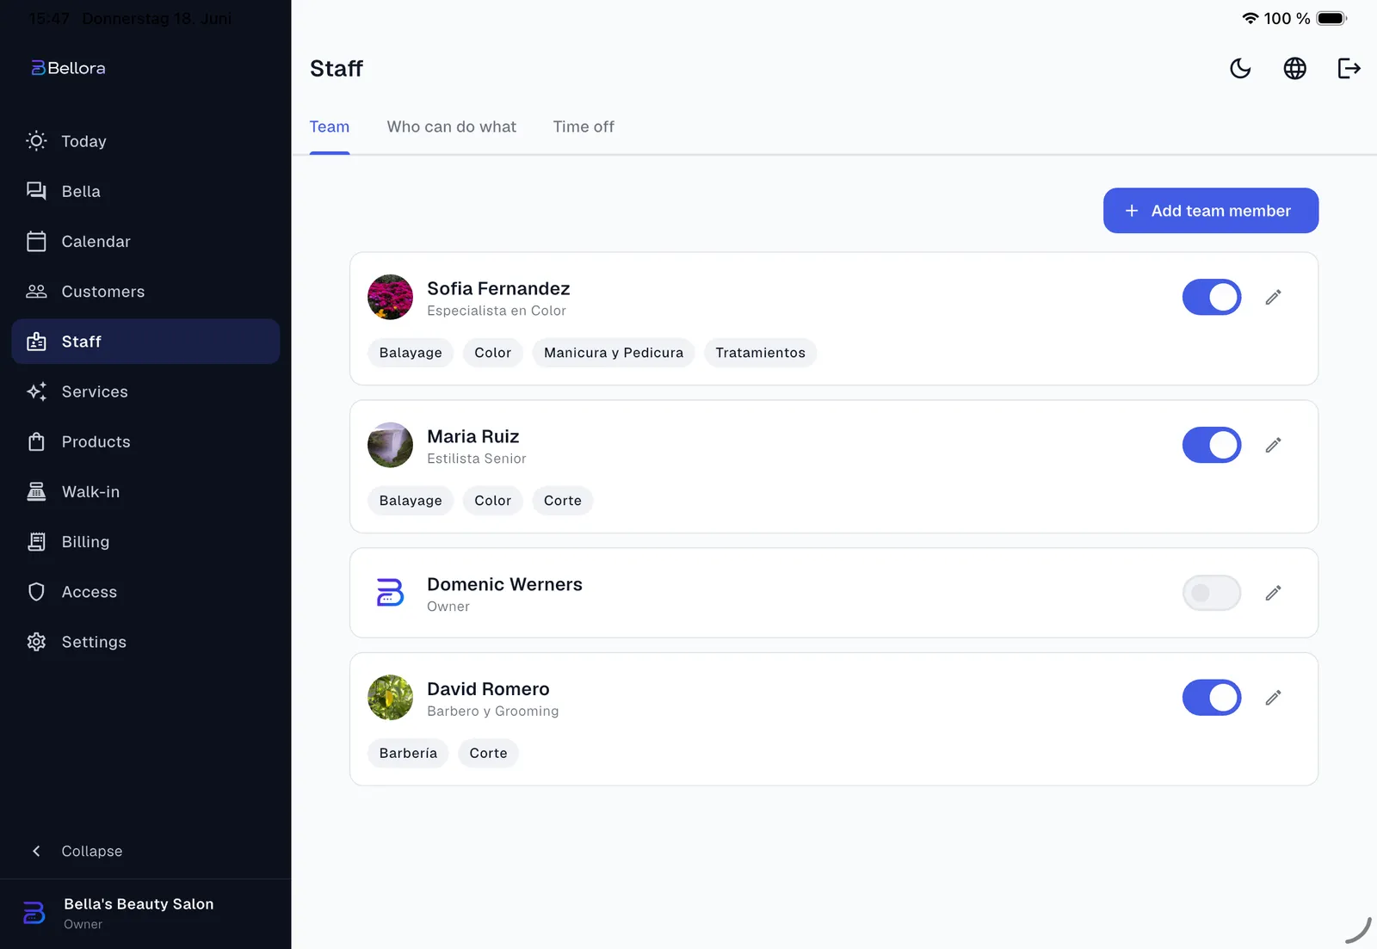The height and width of the screenshot is (949, 1377).
Task: Click the Collapse label in the sidebar
Action: tap(92, 851)
